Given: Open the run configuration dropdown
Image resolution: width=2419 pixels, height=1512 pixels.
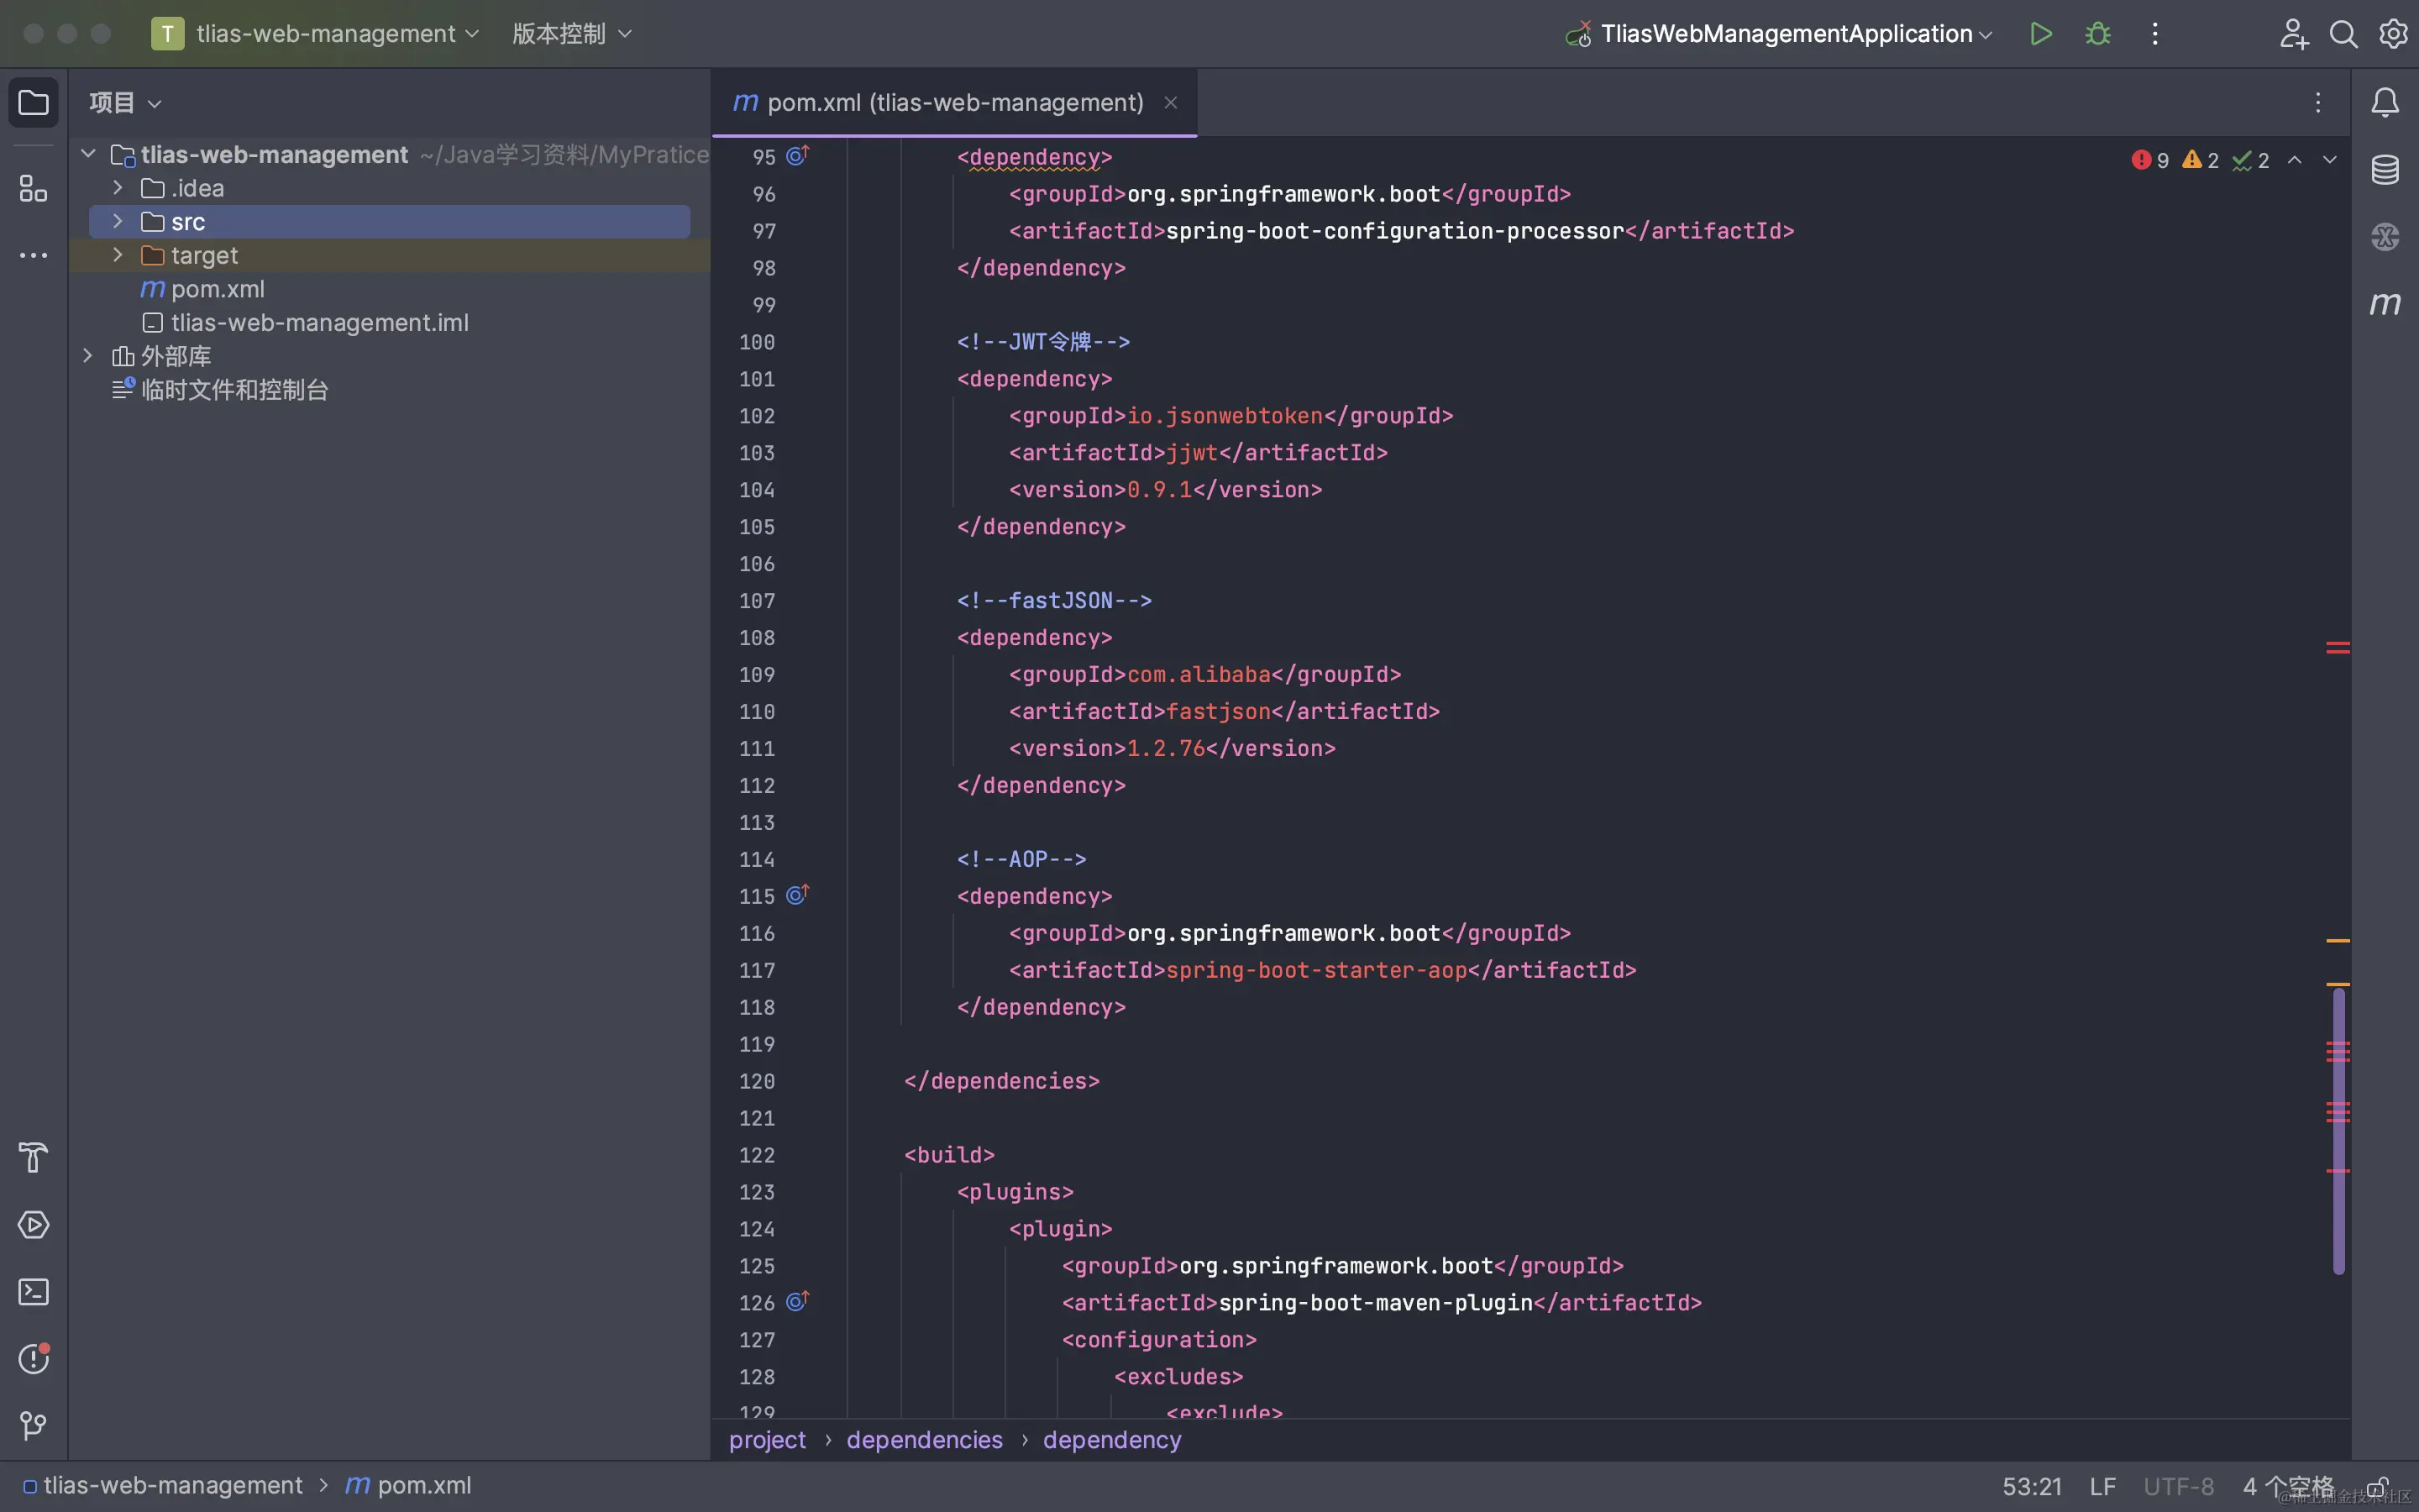Looking at the screenshot, I should (1784, 34).
